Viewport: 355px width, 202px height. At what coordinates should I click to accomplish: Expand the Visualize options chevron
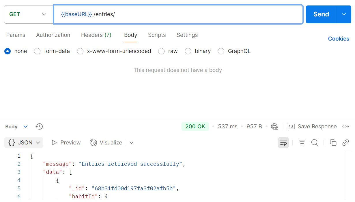[132, 142]
